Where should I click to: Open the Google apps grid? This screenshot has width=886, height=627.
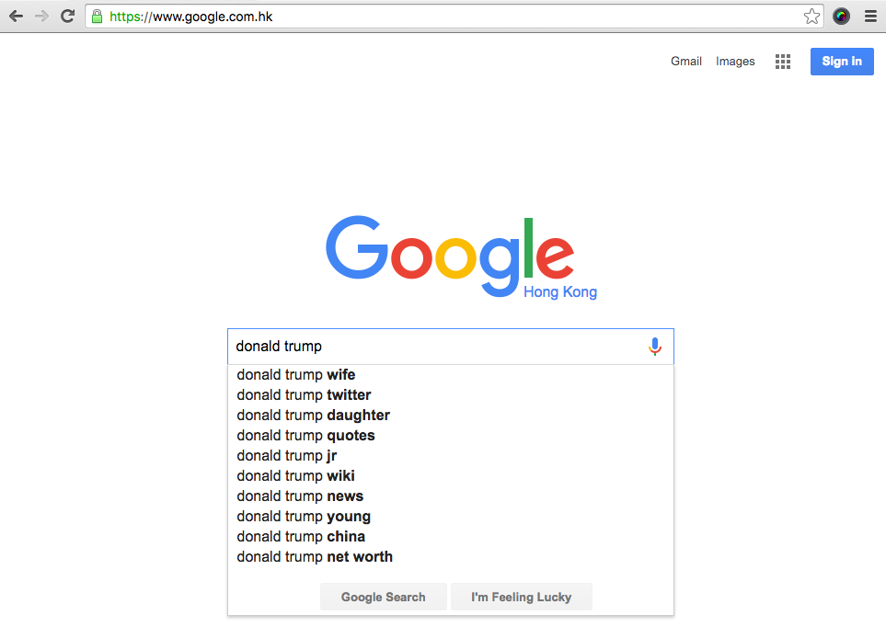pos(783,62)
